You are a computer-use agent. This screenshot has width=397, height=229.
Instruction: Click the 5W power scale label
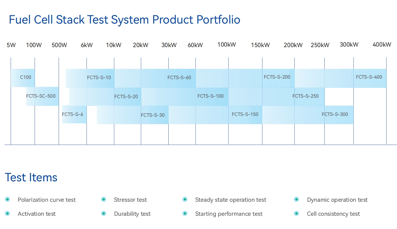[11, 45]
